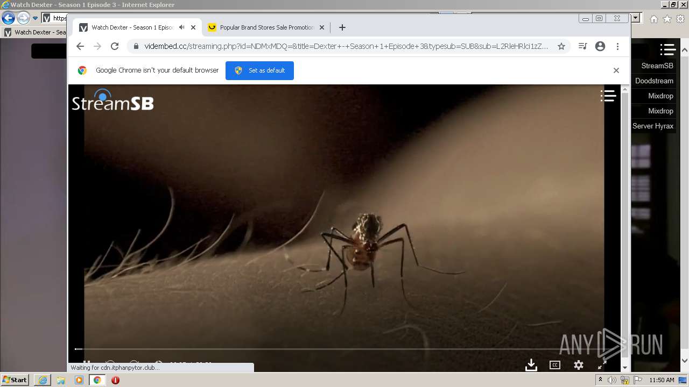Click the padlock site info icon
Viewport: 689px width, 387px height.
pyautogui.click(x=135, y=46)
